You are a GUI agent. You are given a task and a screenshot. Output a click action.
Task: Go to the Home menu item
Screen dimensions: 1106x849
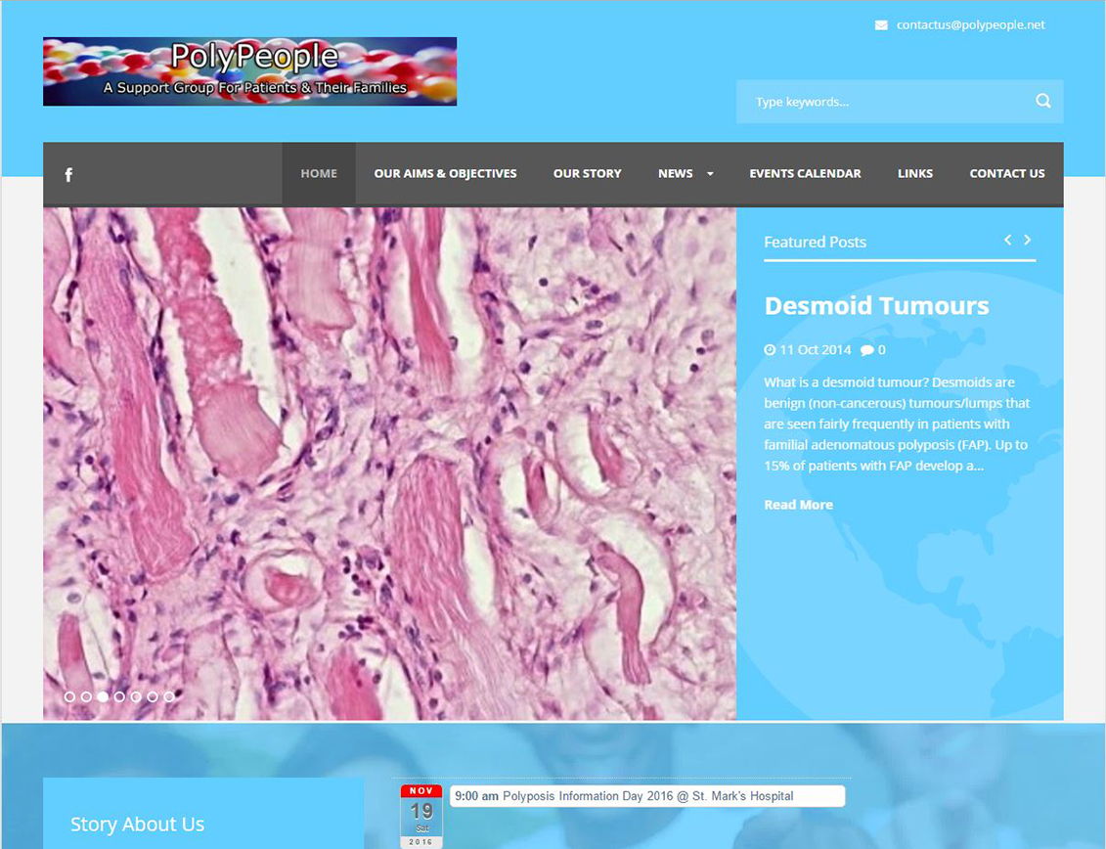tap(319, 173)
